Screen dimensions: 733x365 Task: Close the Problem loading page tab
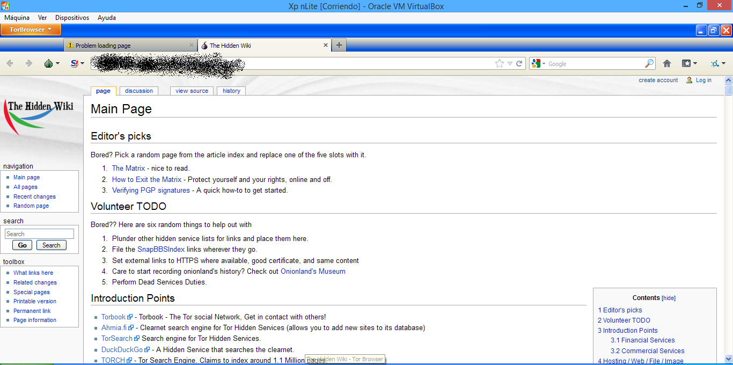pos(192,45)
